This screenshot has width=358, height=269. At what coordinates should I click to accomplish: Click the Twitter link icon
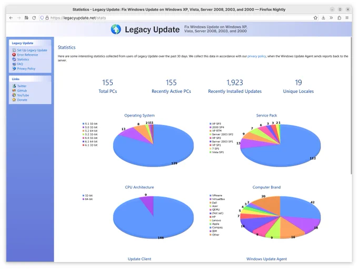point(14,86)
